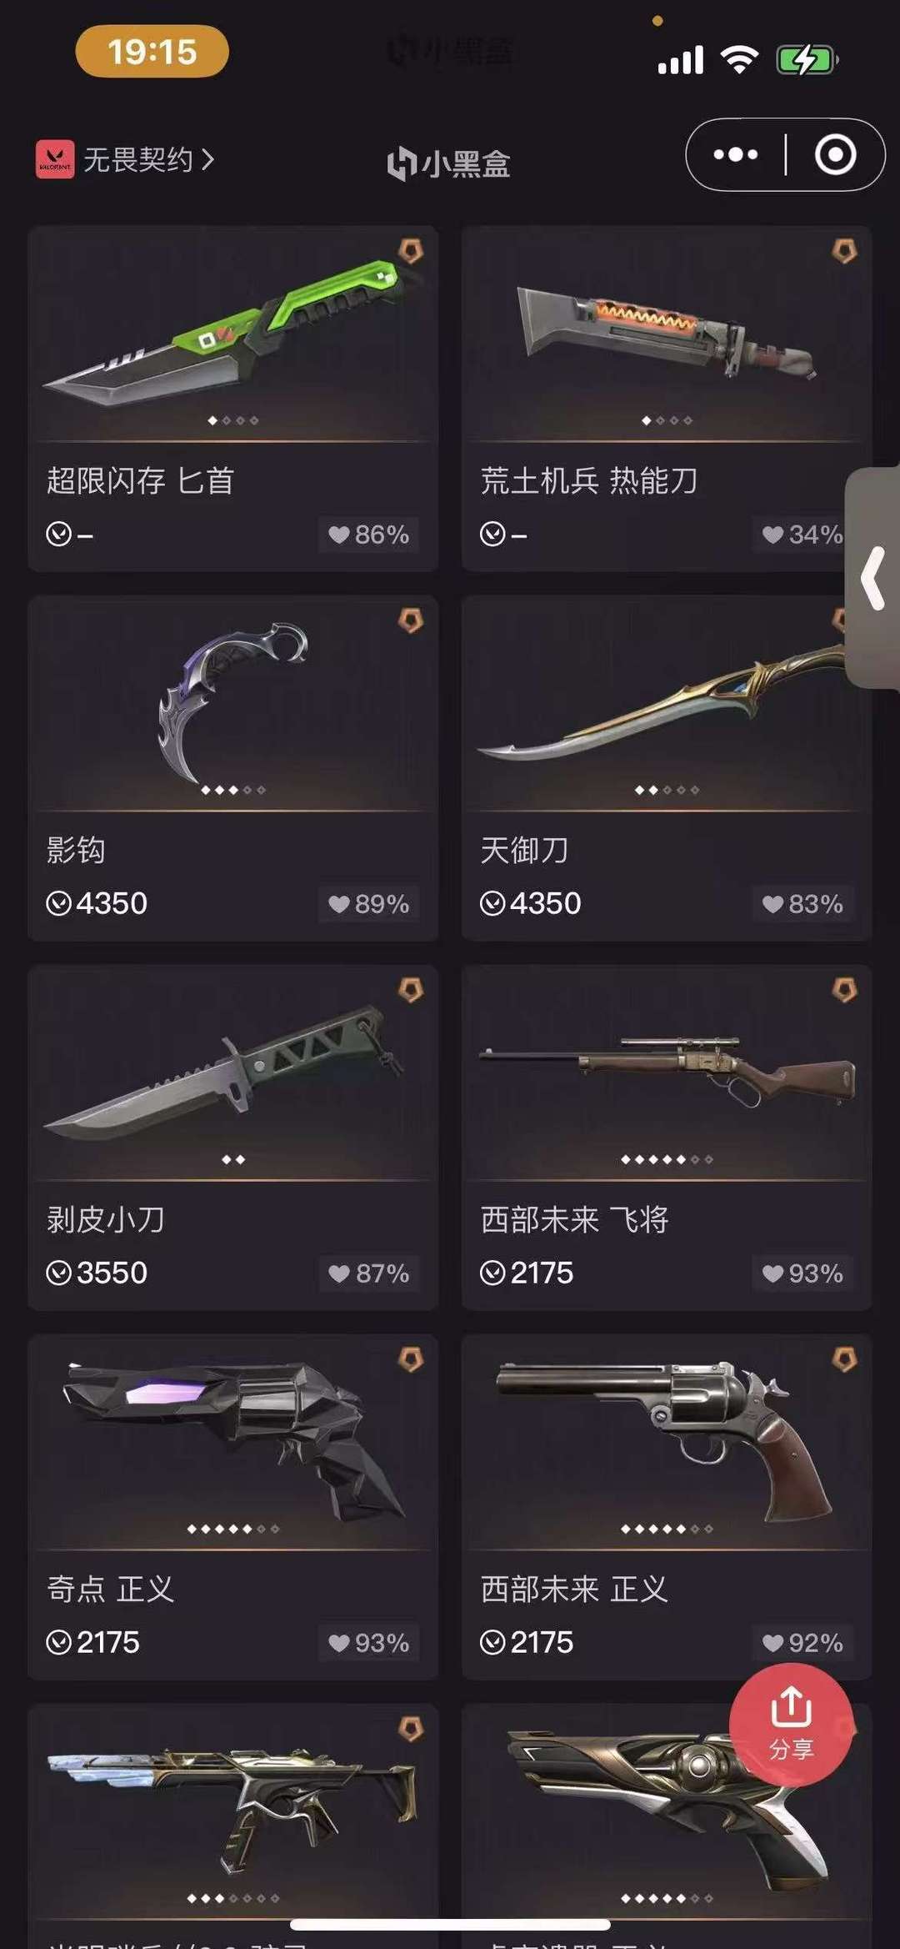The image size is (900, 1949).
Task: Tap the gold tier badge on 奇点 正义 card
Action: point(411,1360)
